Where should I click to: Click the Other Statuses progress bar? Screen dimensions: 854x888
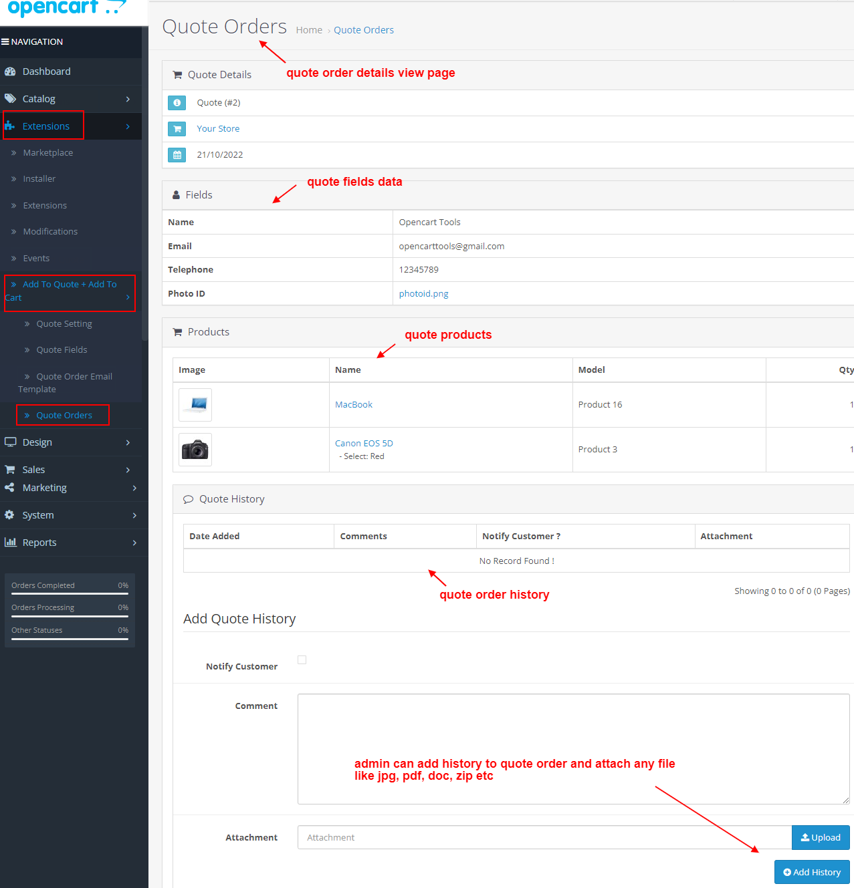[x=70, y=639]
